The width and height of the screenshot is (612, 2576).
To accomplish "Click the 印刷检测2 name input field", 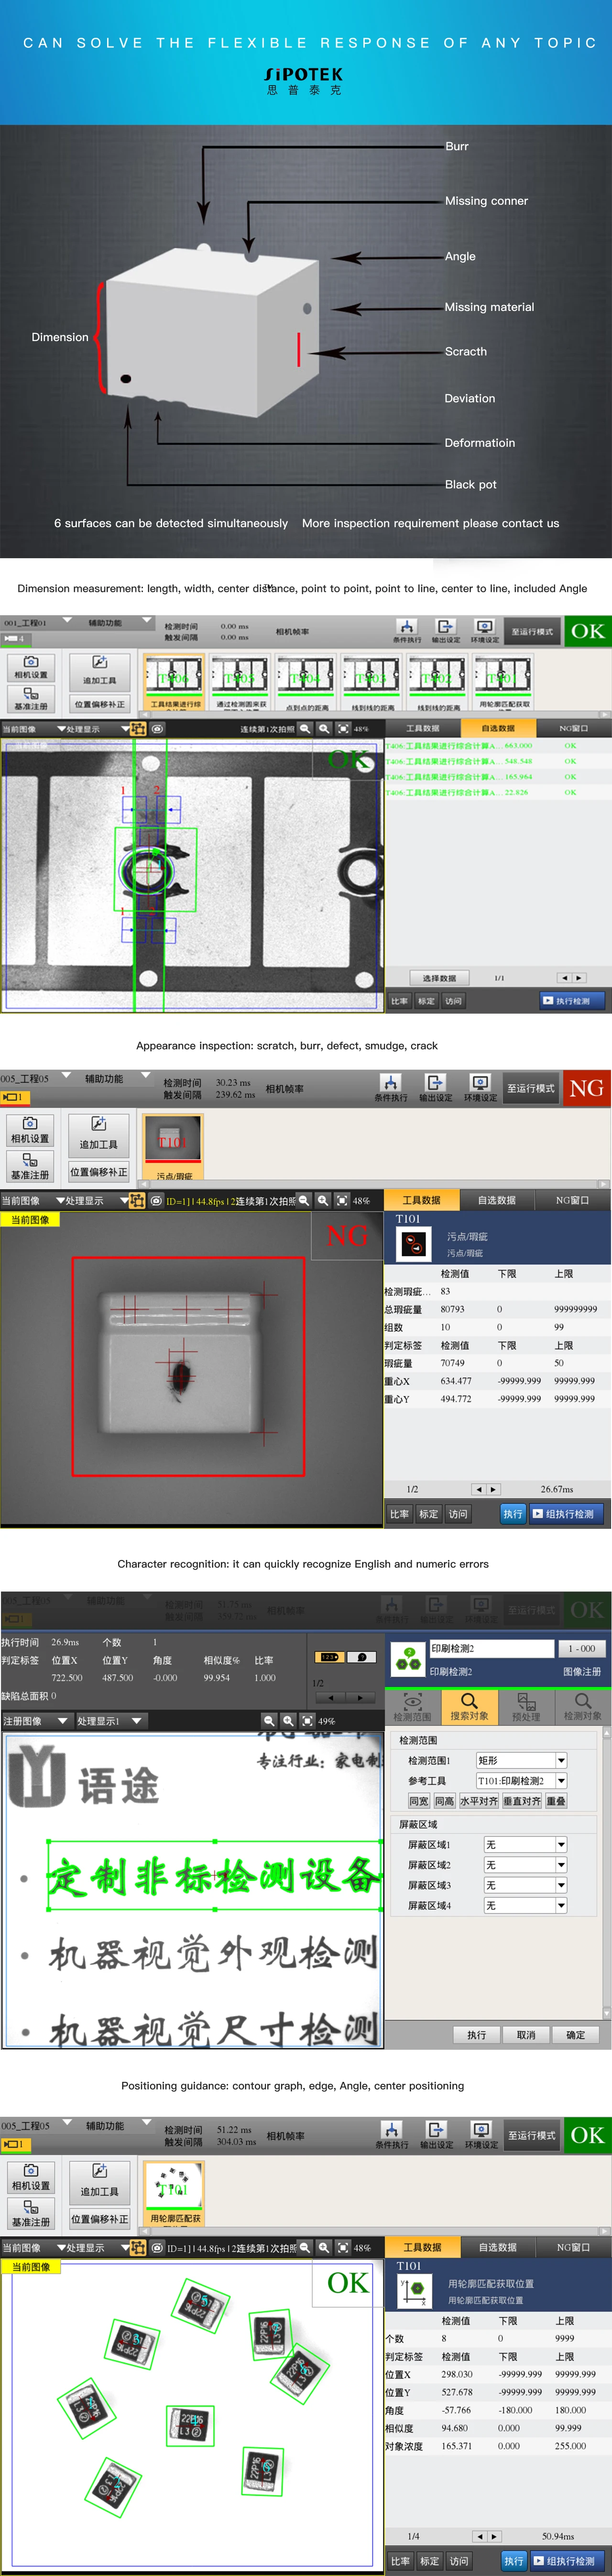I will coord(490,1649).
